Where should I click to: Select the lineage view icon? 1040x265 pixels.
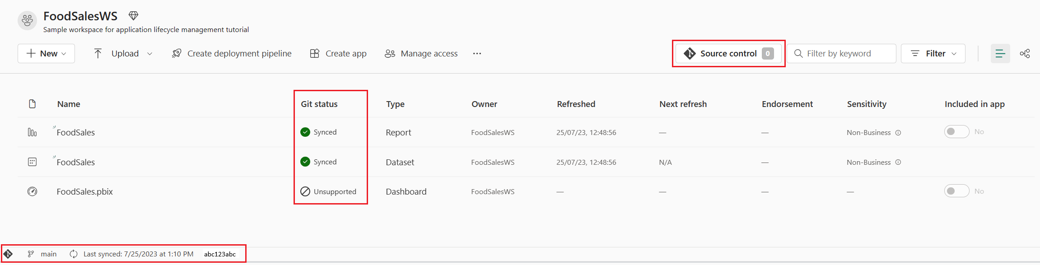[1025, 53]
